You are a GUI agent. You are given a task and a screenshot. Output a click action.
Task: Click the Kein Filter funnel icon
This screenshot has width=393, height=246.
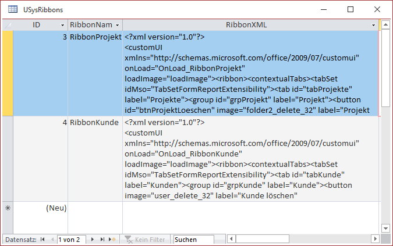pos(129,240)
